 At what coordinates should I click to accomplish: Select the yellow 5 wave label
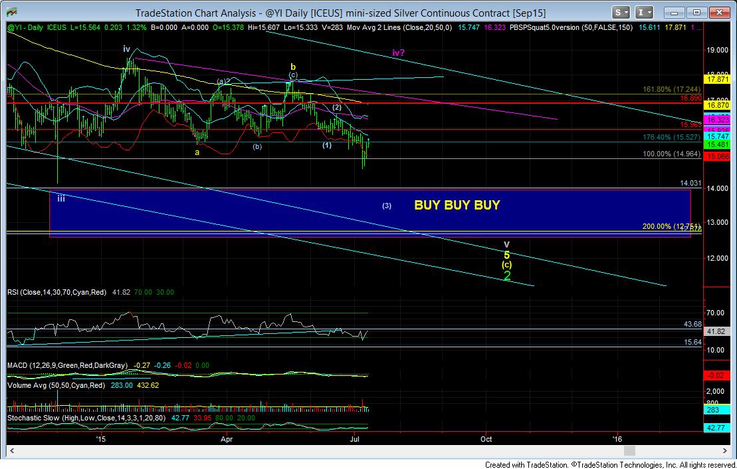tap(506, 255)
